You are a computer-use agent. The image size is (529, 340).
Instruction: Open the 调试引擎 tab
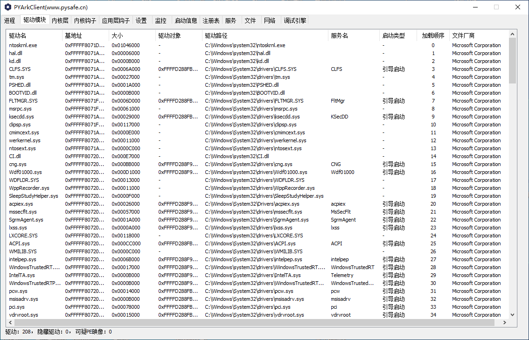point(295,21)
